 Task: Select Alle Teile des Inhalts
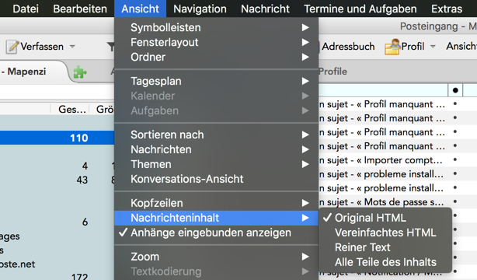coord(385,262)
